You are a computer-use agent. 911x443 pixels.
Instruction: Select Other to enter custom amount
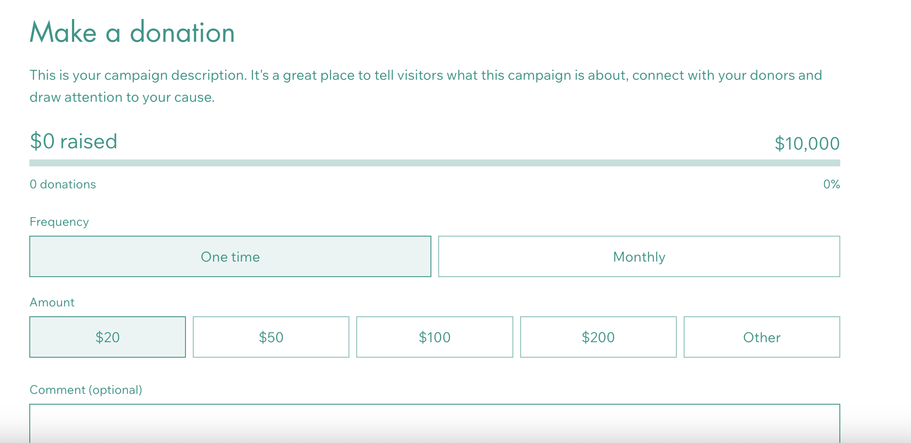click(762, 337)
